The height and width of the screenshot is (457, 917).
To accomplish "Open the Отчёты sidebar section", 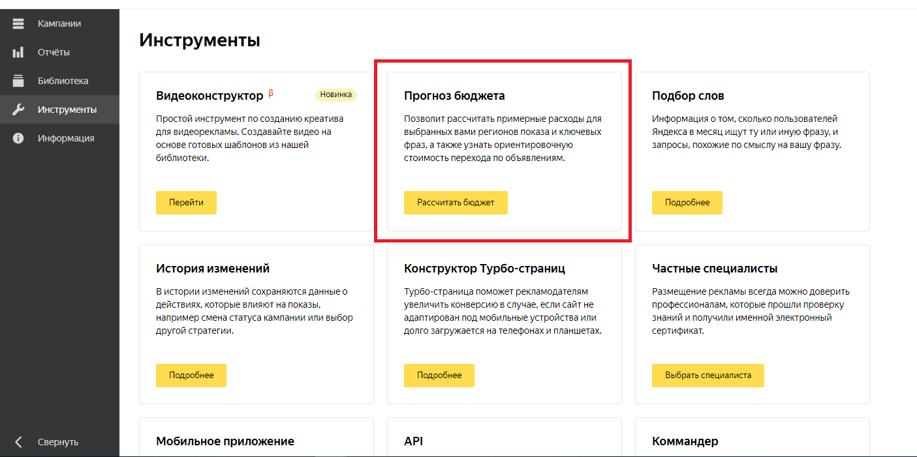I will (54, 52).
